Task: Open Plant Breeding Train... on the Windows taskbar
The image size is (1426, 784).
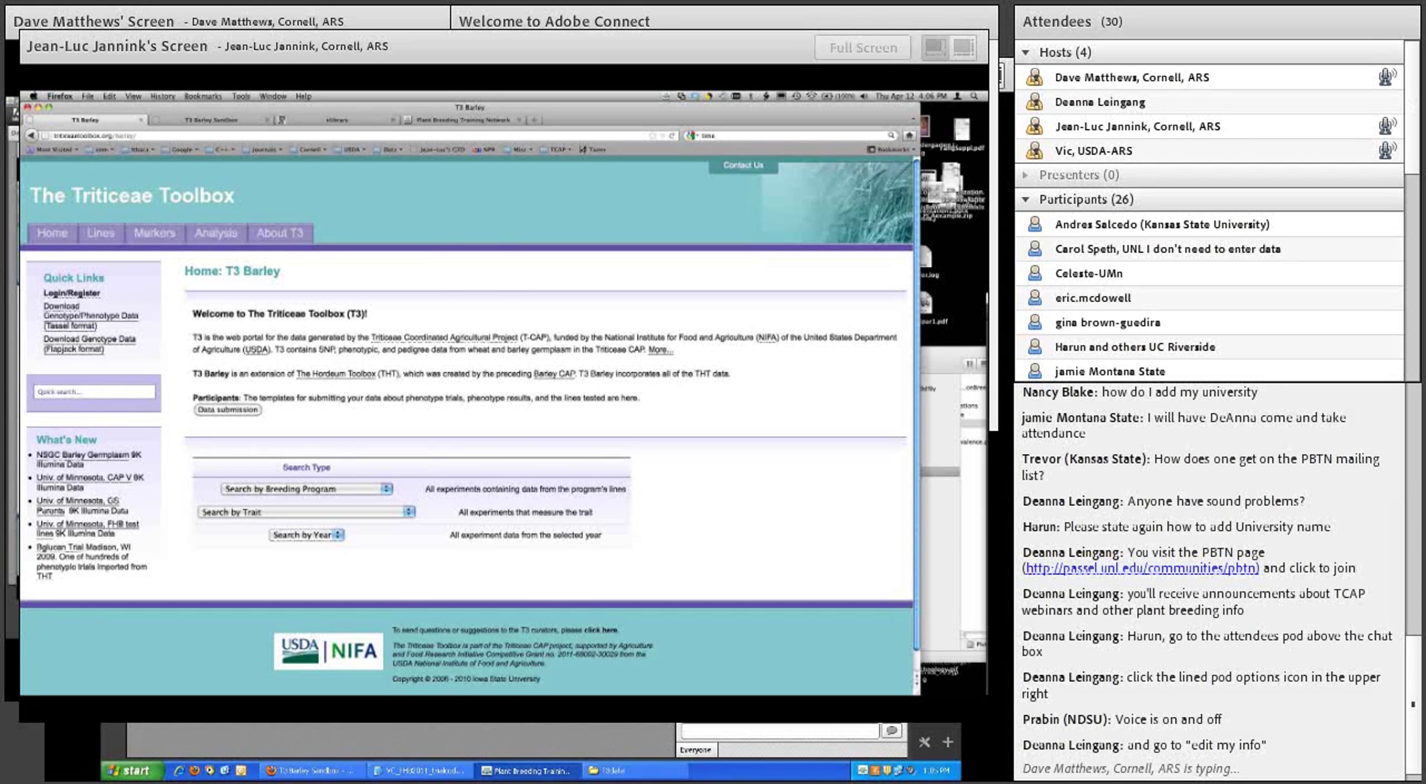Action: pos(528,770)
